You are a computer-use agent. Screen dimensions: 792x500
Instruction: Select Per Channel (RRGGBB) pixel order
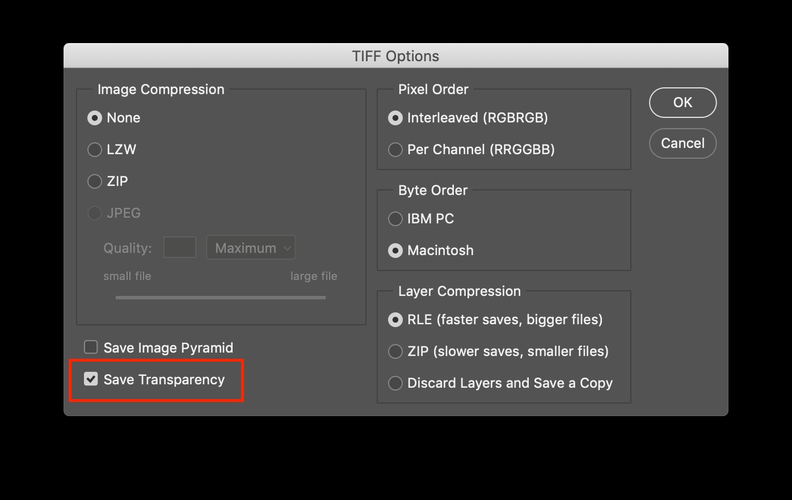(x=395, y=150)
